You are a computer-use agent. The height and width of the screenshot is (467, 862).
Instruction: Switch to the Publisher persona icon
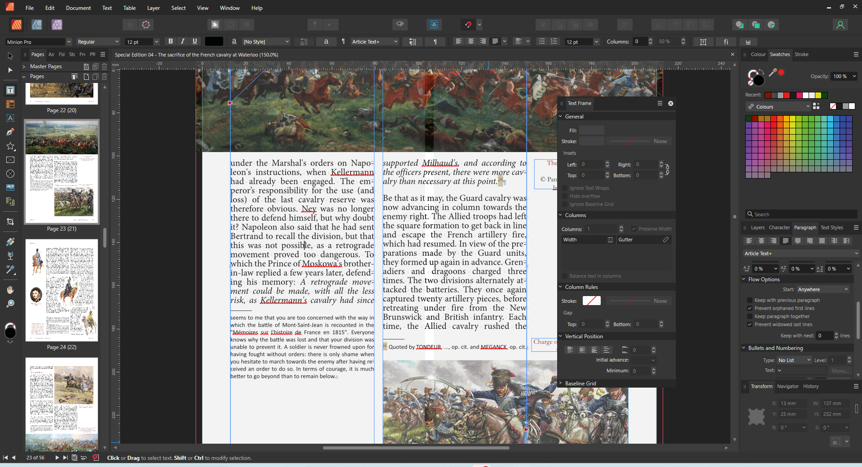pyautogui.click(x=17, y=25)
